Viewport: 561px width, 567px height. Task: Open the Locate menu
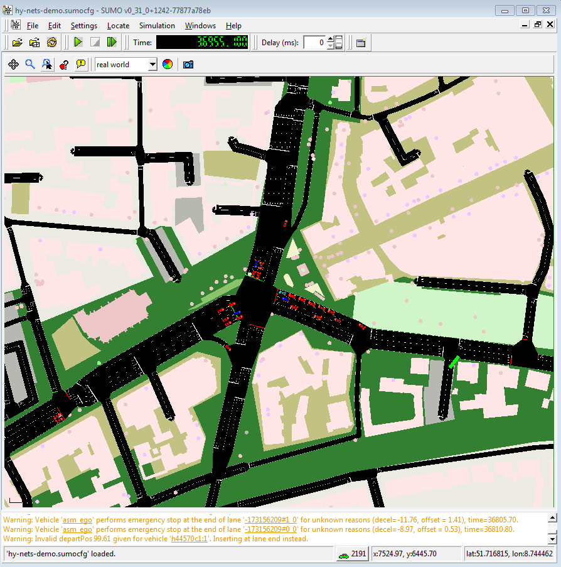pyautogui.click(x=118, y=26)
